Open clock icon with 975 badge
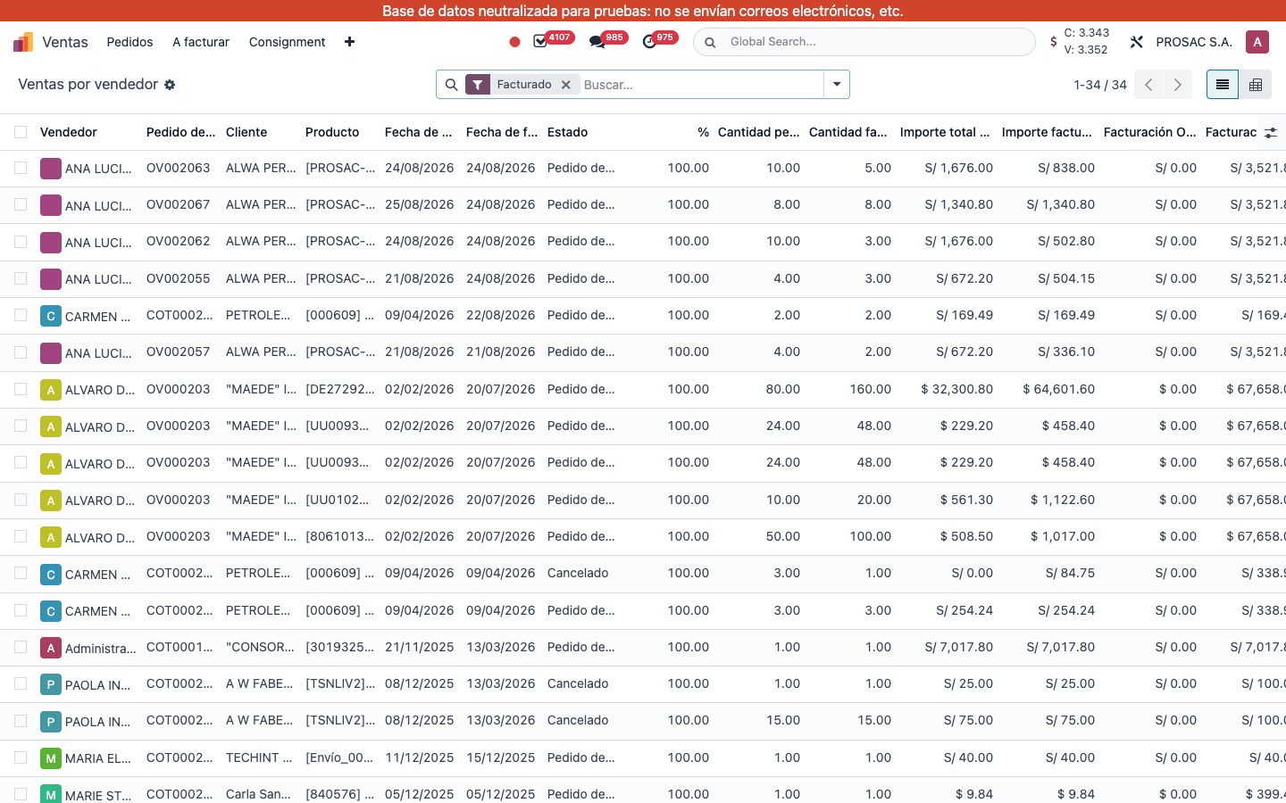 pos(649,42)
